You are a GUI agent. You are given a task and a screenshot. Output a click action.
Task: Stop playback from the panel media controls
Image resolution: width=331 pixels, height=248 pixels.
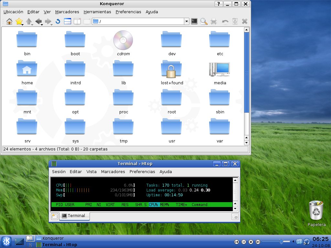[x=251, y=242]
